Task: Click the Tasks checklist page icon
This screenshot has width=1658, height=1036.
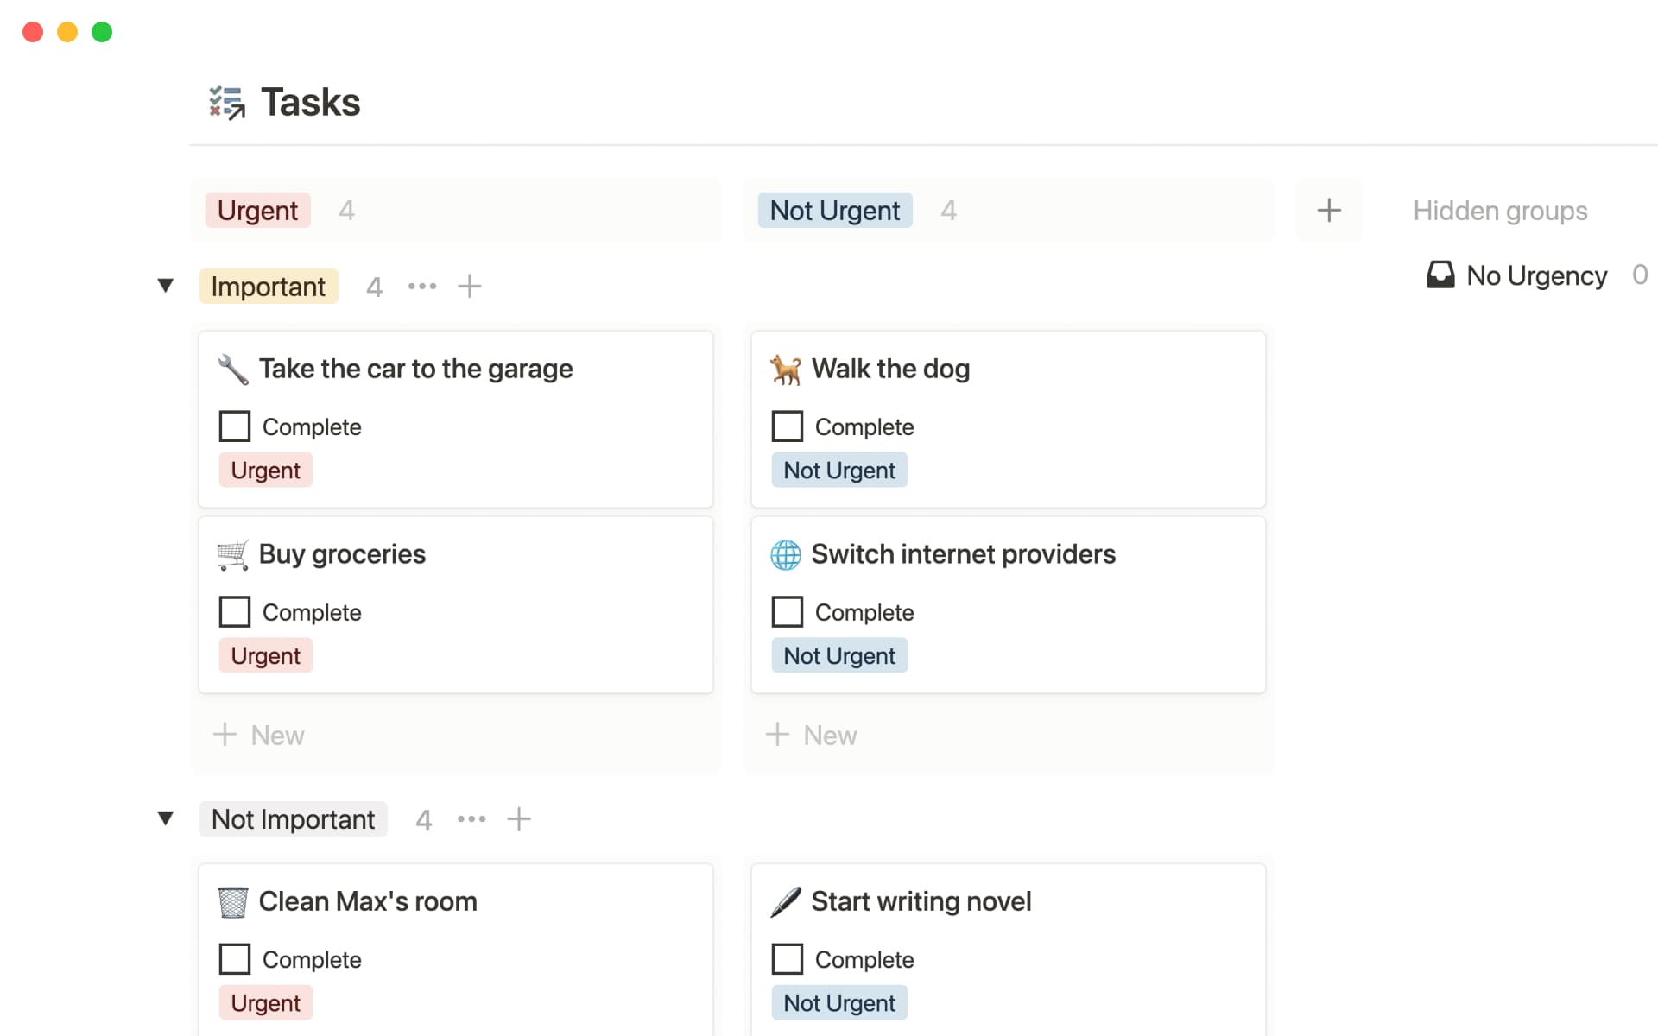Action: pos(227,103)
